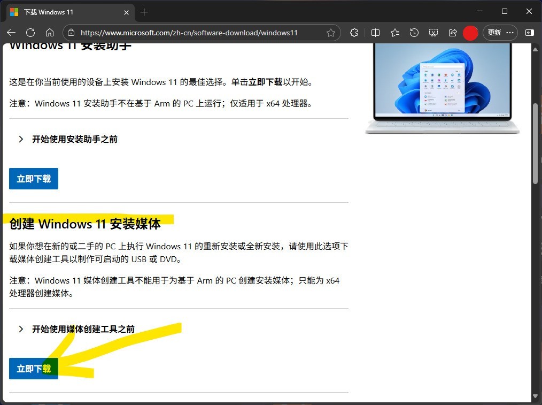Open the Copilot sidebar icon

[529, 33]
